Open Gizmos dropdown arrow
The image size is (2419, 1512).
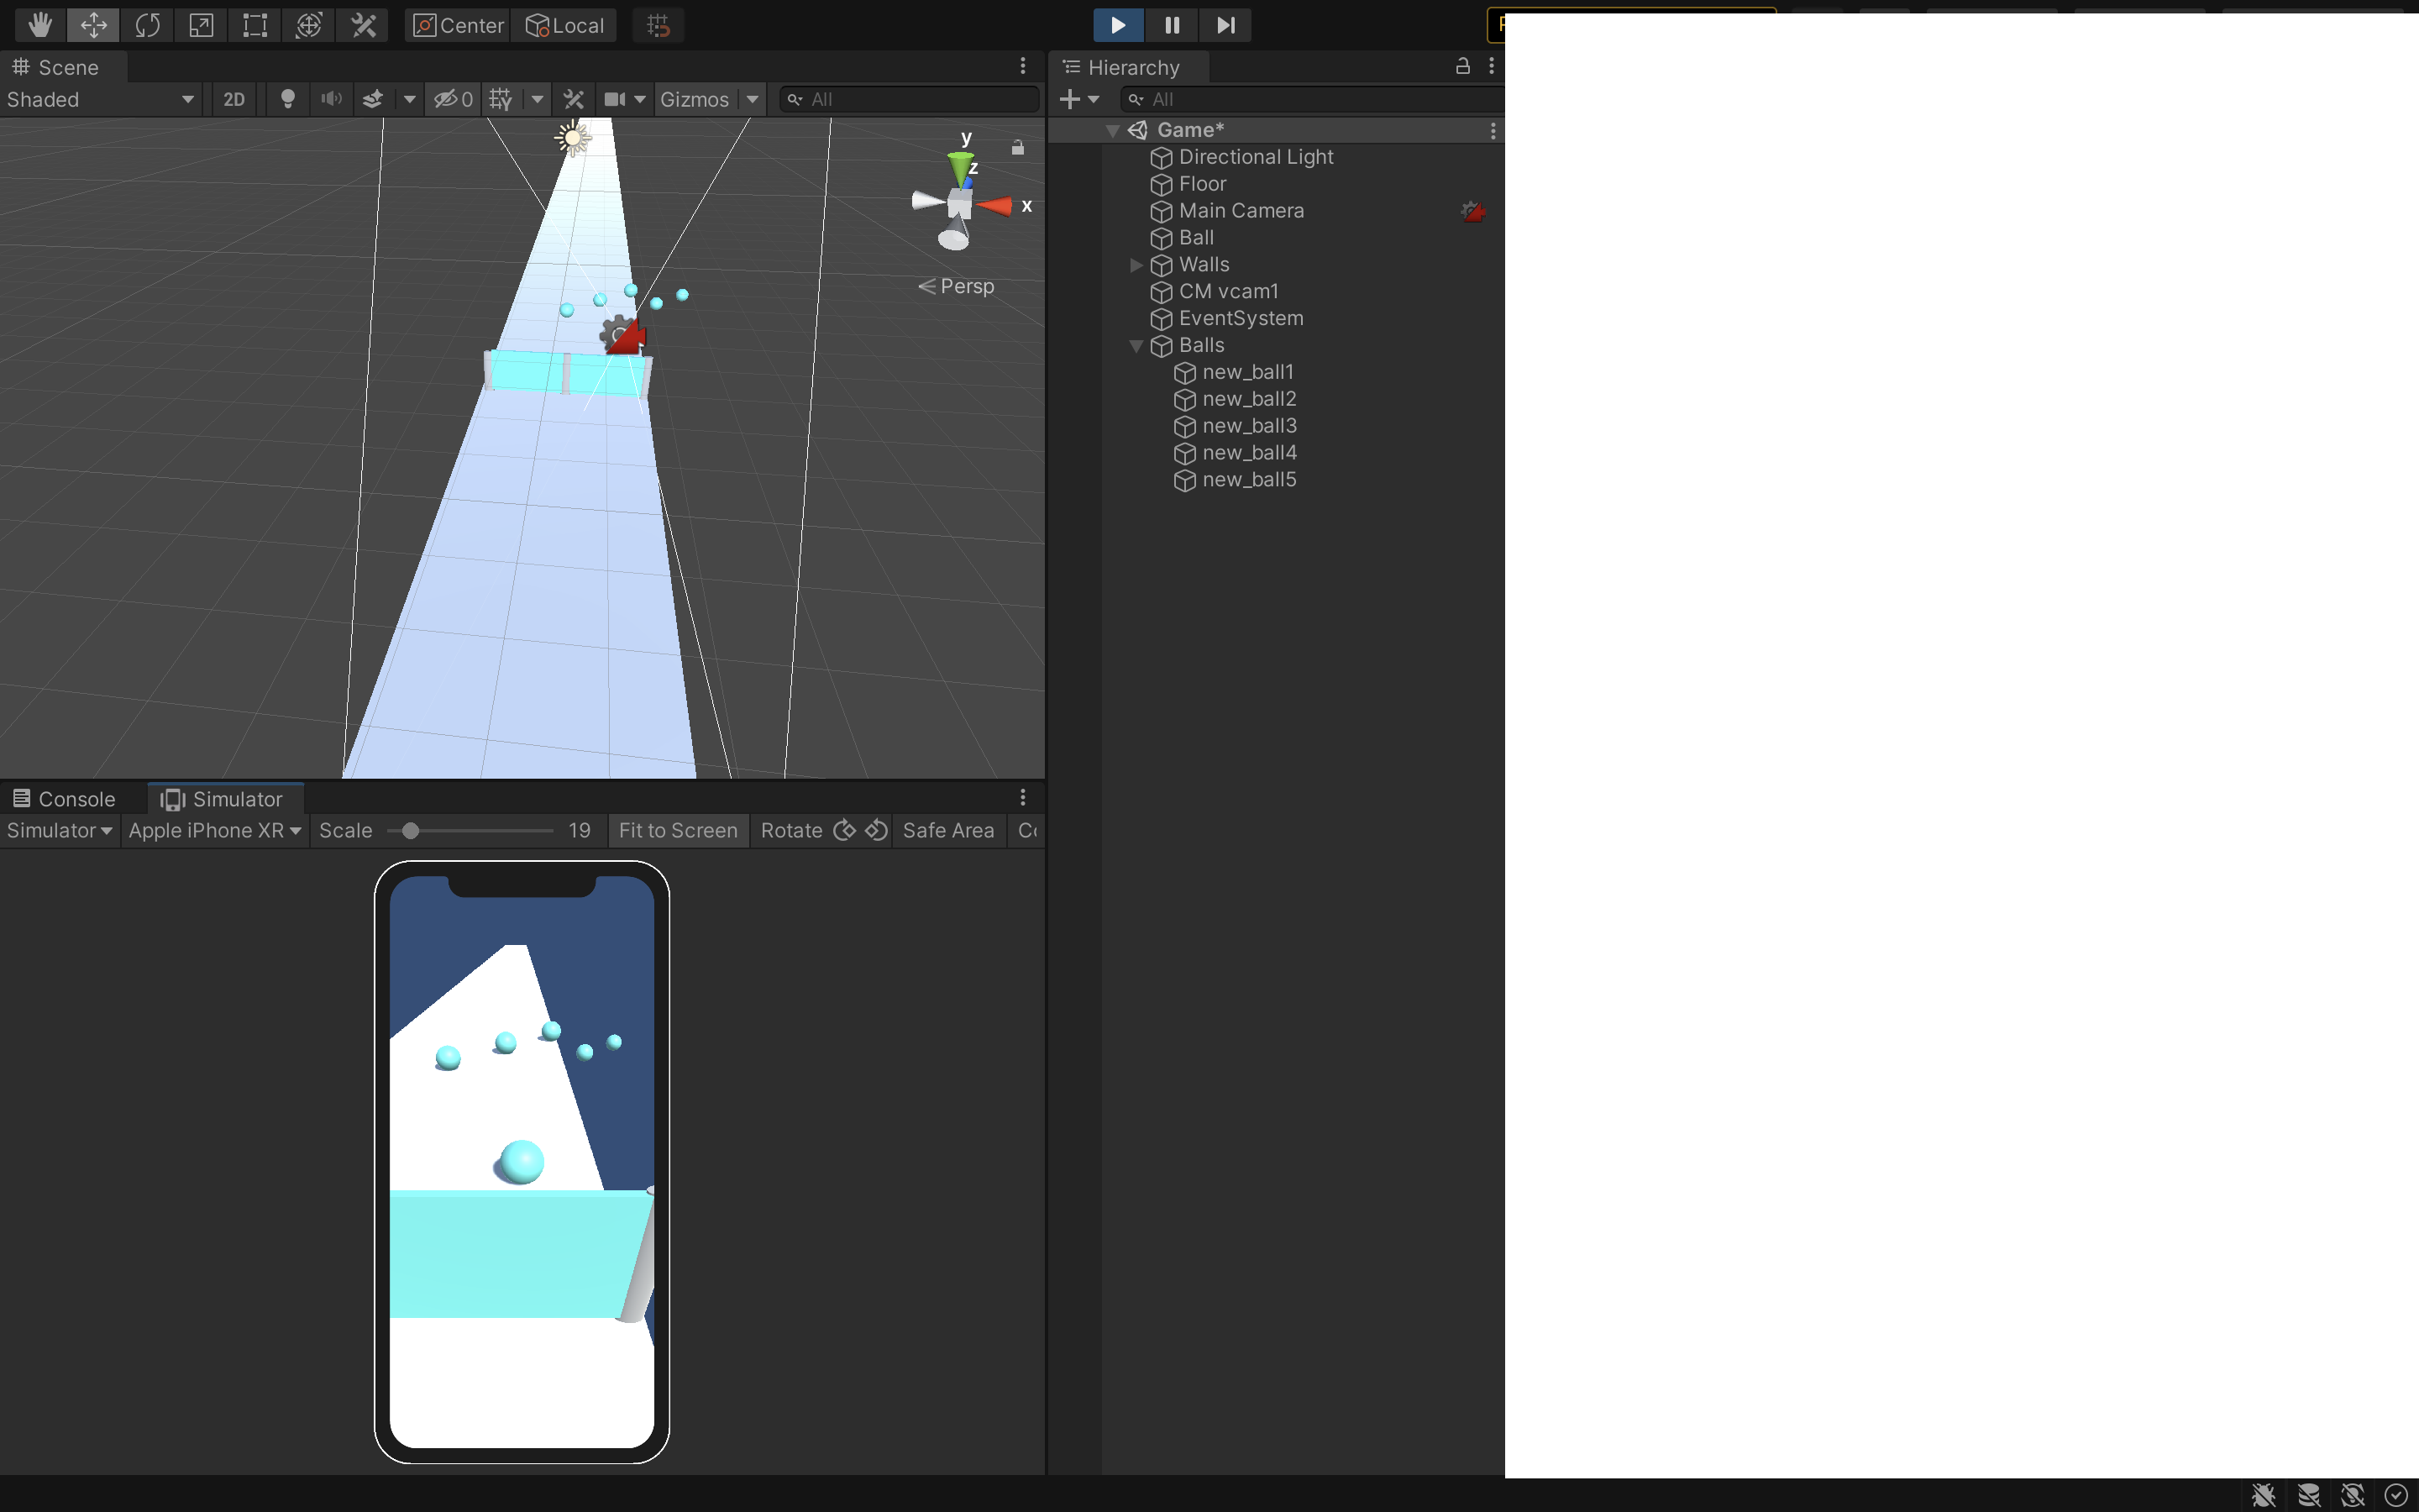pos(753,99)
